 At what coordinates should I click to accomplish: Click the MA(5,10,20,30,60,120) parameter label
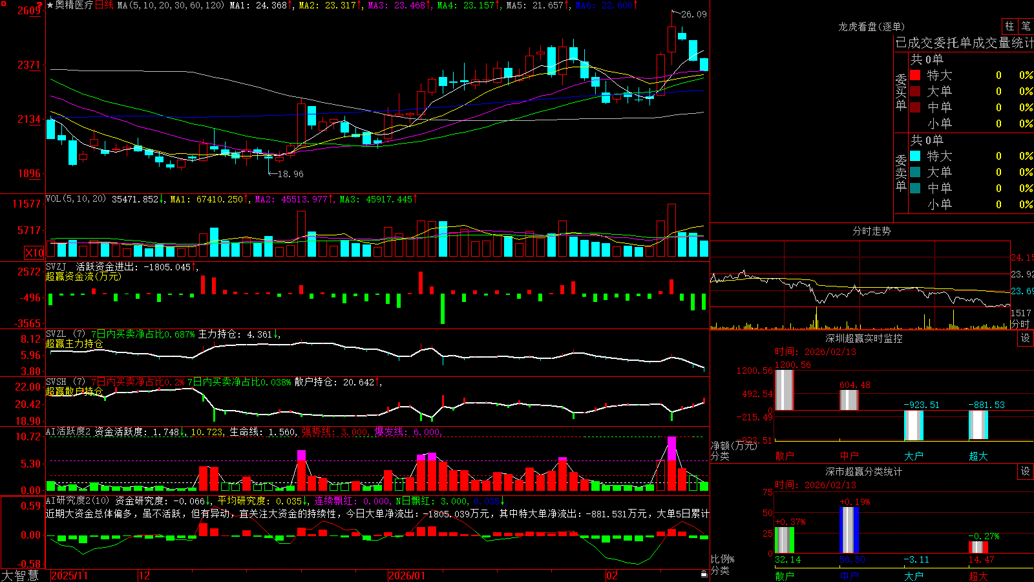click(171, 5)
